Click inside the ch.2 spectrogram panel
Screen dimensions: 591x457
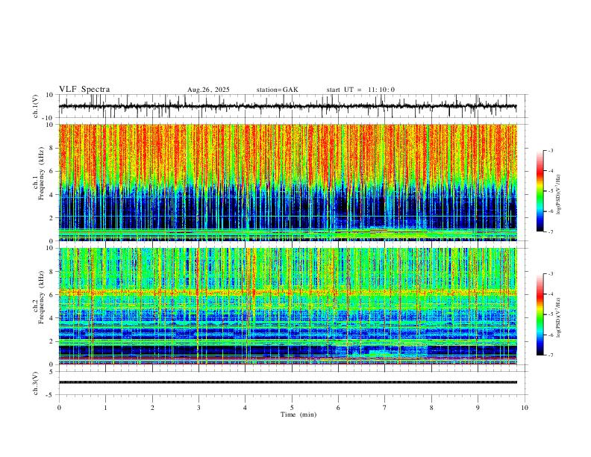click(288, 306)
